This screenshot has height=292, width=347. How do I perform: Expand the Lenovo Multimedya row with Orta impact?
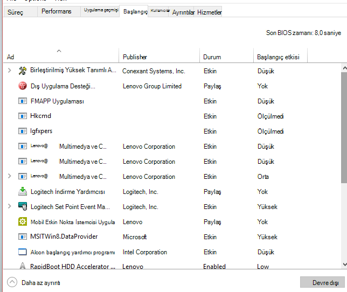[9, 176]
